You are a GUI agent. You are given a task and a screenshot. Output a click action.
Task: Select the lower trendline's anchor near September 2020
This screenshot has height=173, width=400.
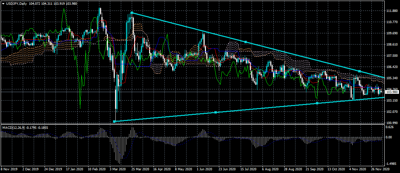tap(317, 103)
